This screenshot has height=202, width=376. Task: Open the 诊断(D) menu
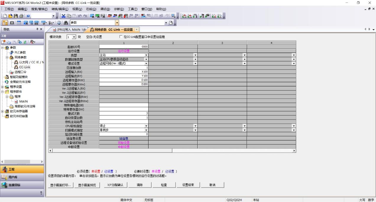pos(119,9)
